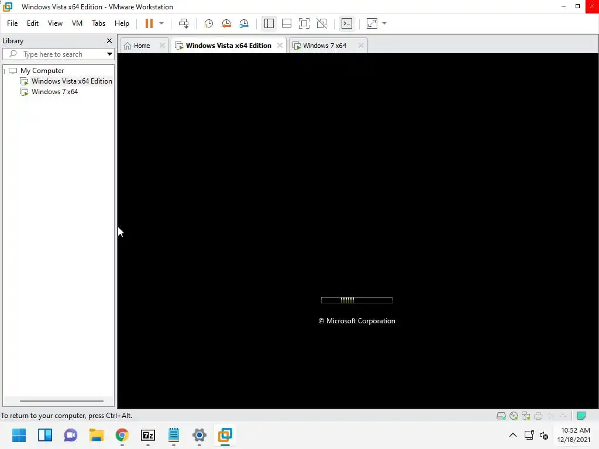Open the power options dropdown beside Pause
This screenshot has width=599, height=449.
pos(161,23)
